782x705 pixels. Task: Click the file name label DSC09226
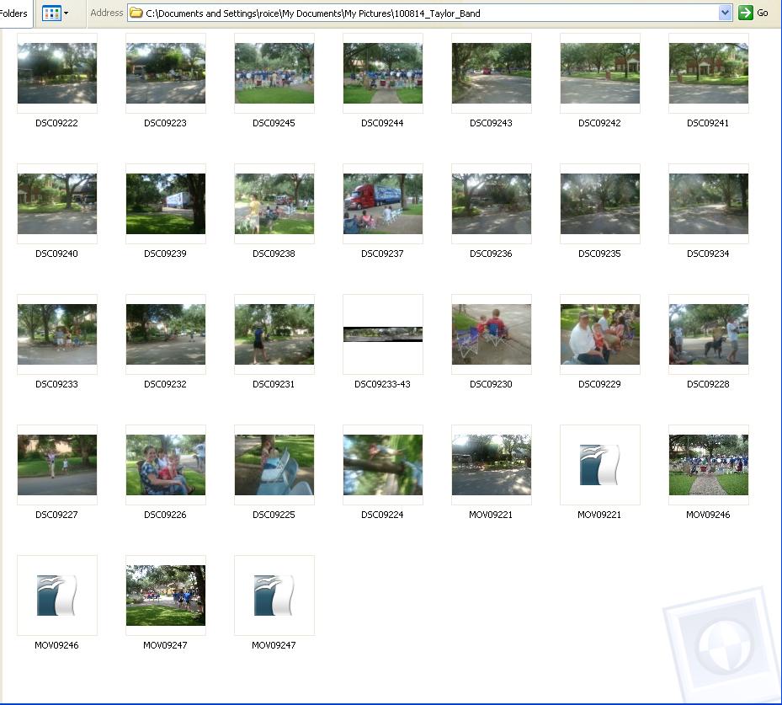coord(166,515)
